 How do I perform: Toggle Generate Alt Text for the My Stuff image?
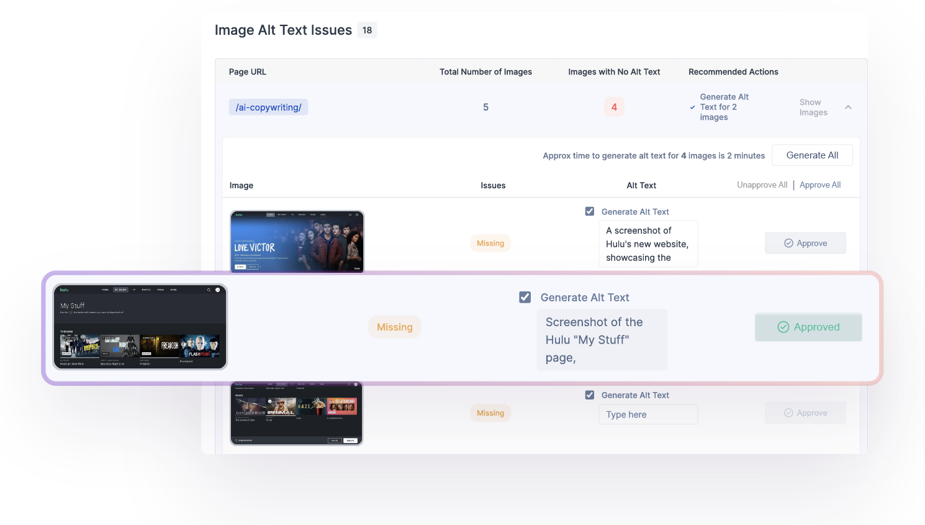point(525,297)
